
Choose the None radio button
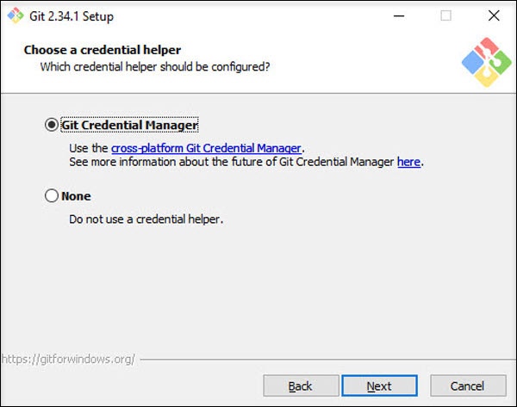click(51, 196)
